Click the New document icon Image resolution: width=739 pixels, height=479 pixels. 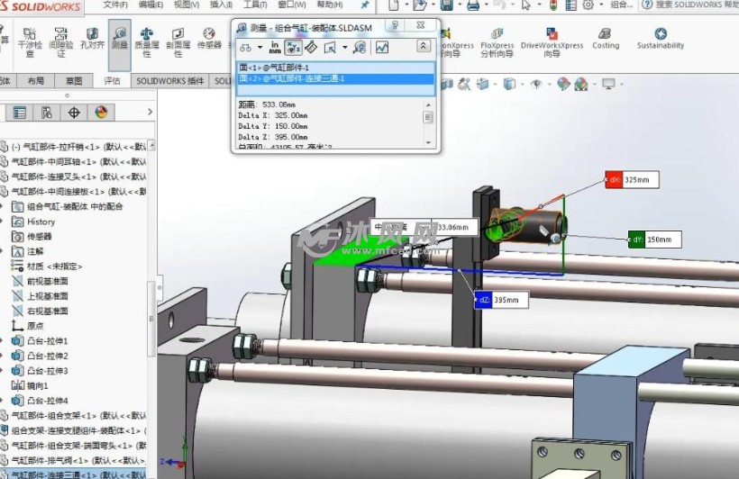(x=394, y=5)
